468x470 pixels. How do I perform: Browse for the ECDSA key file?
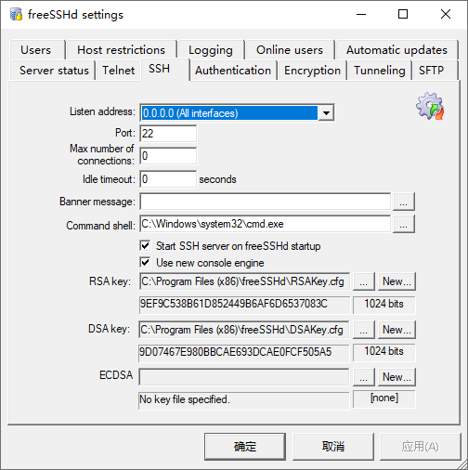pyautogui.click(x=364, y=377)
